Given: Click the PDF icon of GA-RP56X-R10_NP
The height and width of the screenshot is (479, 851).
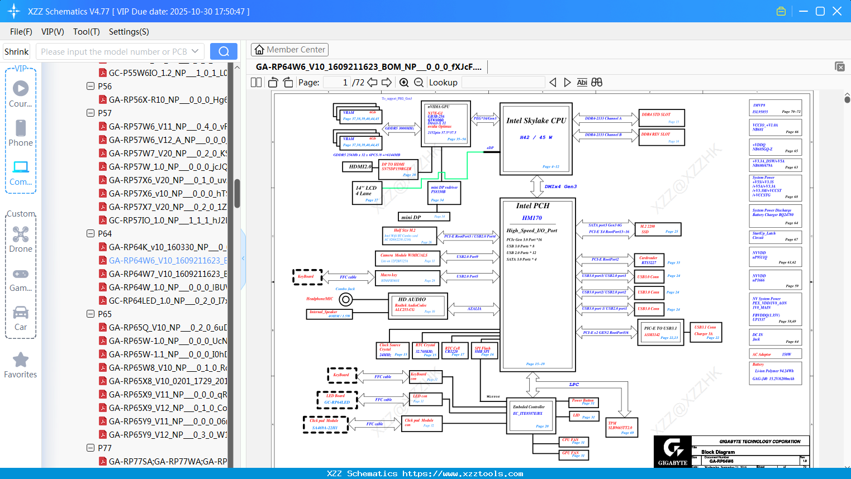Looking at the screenshot, I should coord(103,99).
